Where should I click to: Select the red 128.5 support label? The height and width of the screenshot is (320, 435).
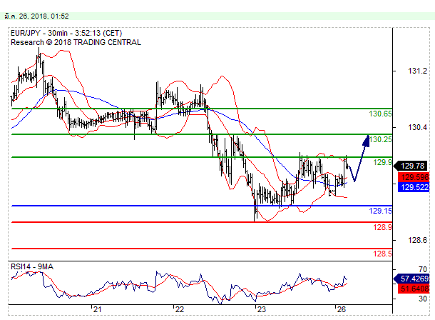(x=382, y=254)
